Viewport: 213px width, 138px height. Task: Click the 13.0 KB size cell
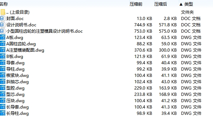coord(144,19)
